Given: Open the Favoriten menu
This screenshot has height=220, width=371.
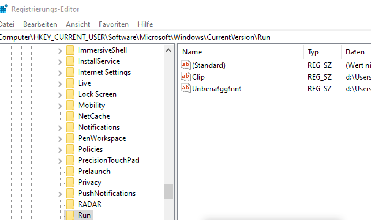Looking at the screenshot, I should click(x=114, y=24).
